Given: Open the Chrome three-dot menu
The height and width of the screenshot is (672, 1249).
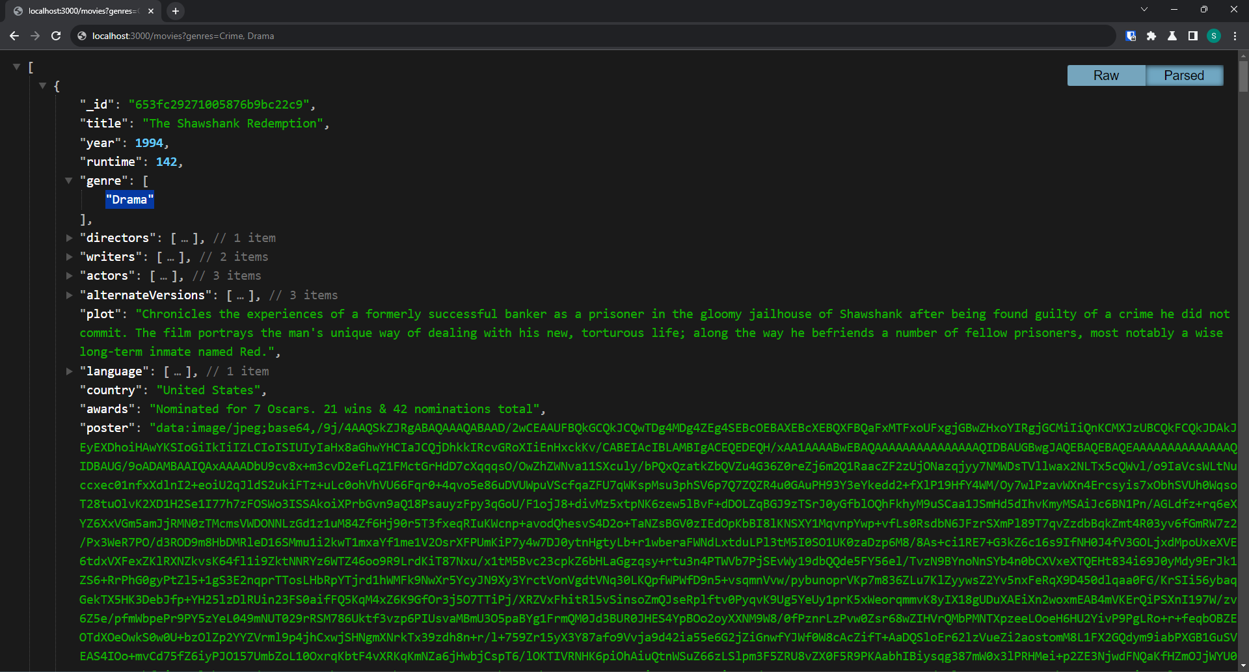Looking at the screenshot, I should click(x=1235, y=36).
